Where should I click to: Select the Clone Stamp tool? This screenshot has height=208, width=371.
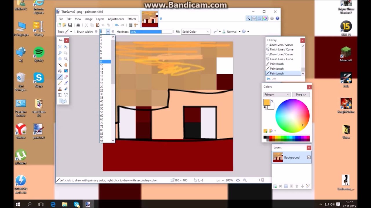[x=60, y=89]
